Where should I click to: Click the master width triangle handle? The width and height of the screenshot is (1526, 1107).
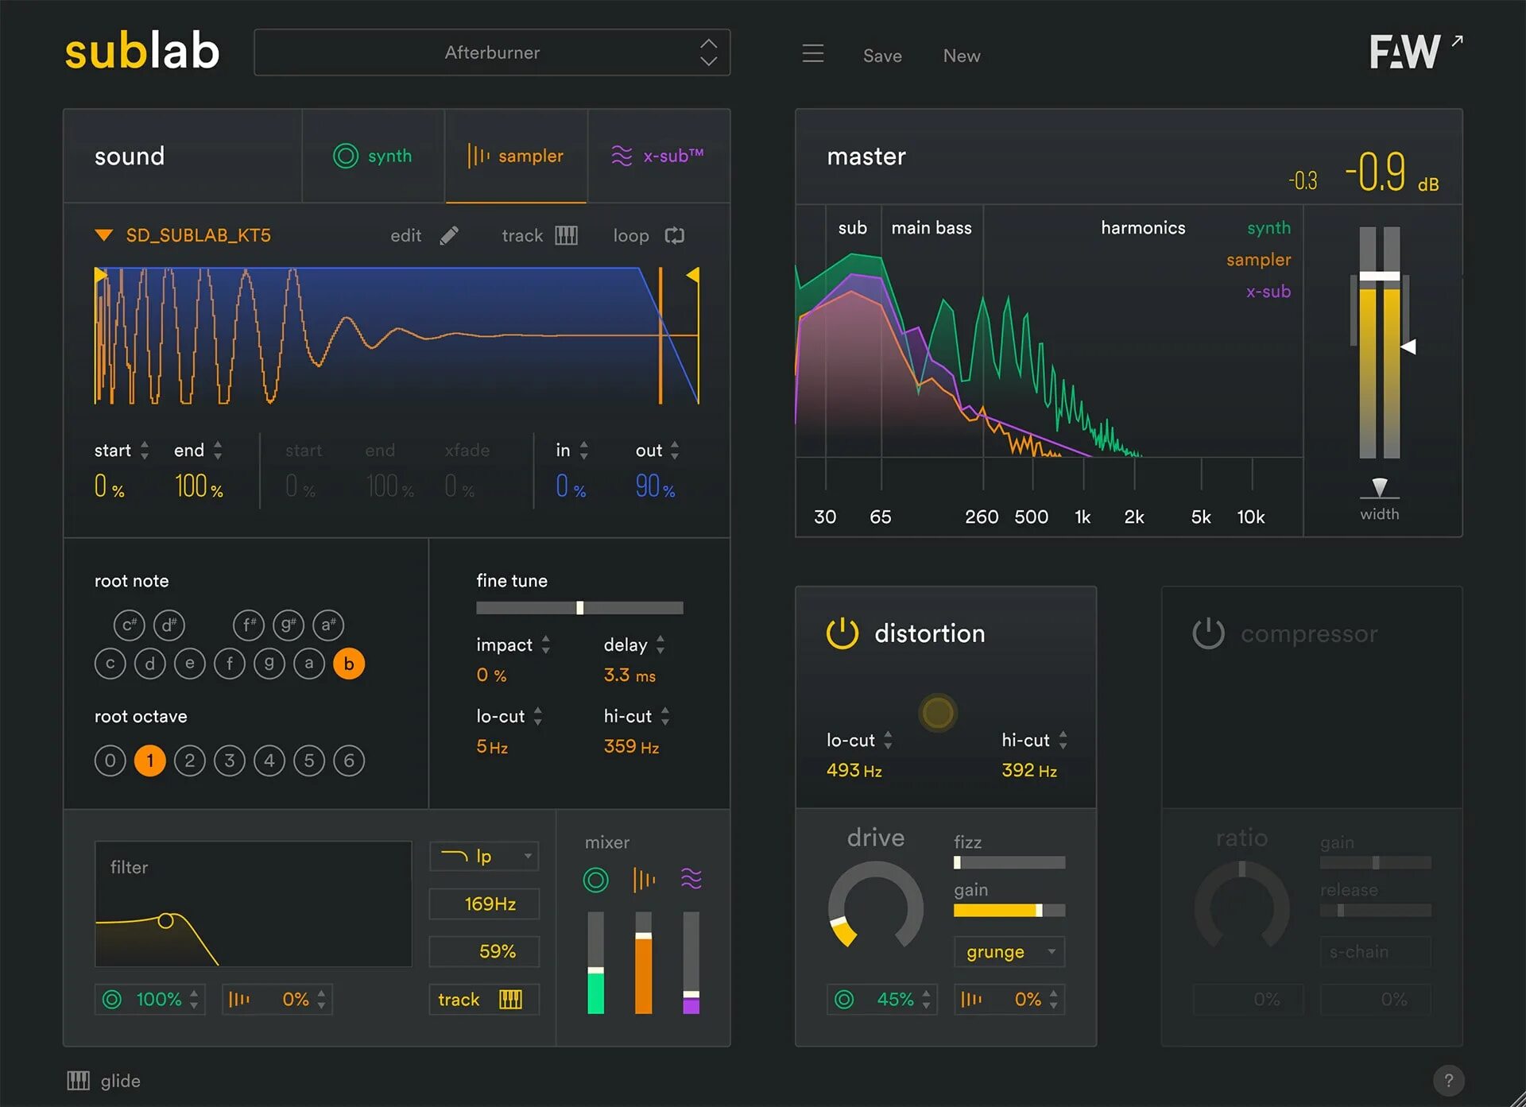coord(1380,487)
